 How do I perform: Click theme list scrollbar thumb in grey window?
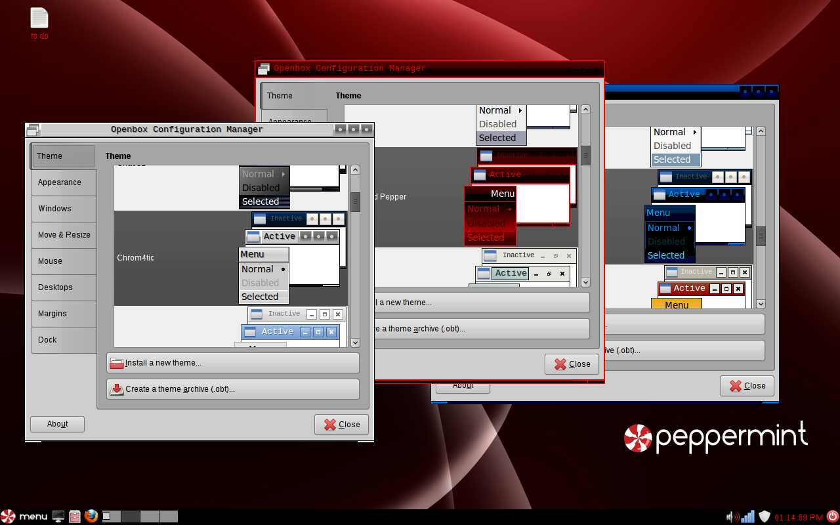coord(355,201)
